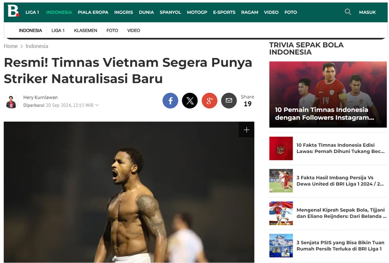Share article on X icon
Image resolution: width=389 pixels, height=263 pixels.
[190, 100]
